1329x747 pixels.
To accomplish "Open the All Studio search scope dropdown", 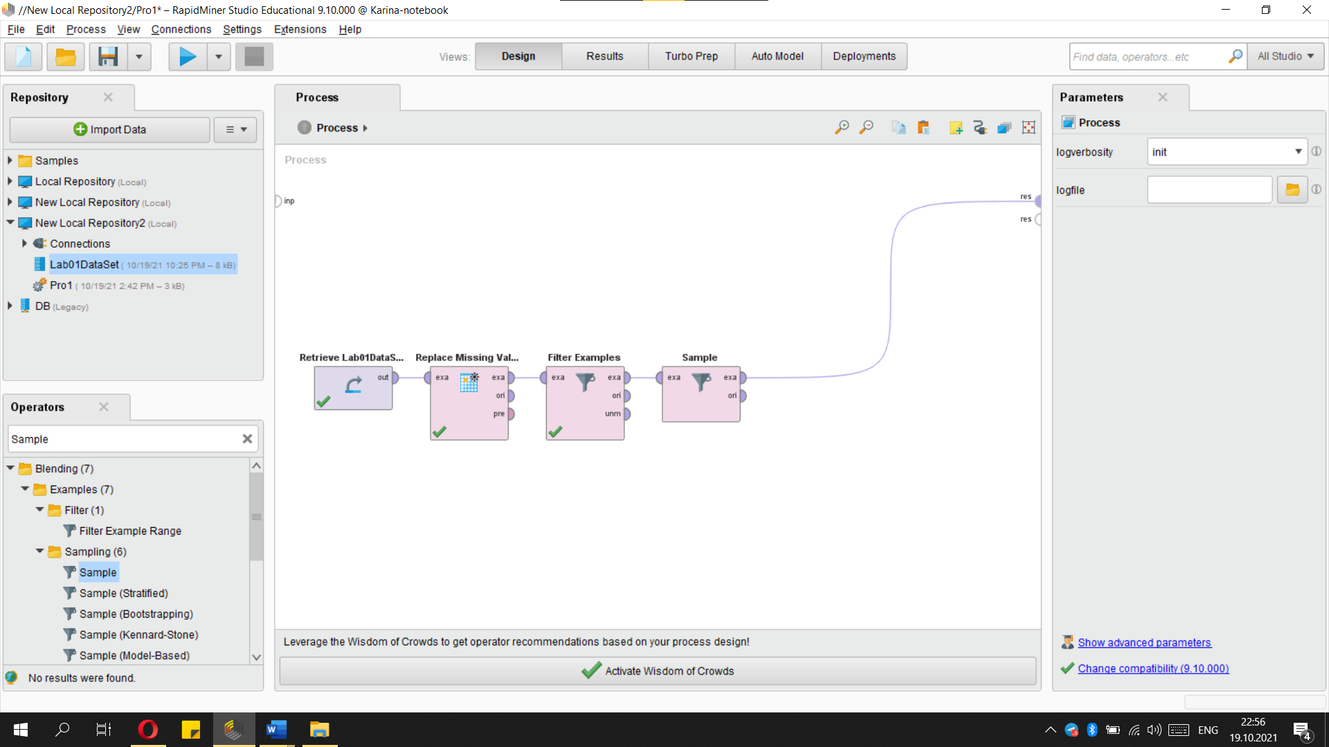I will pyautogui.click(x=1285, y=56).
